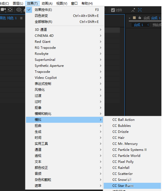The height and width of the screenshot is (191, 165).
Task: Select the ellipse shape tool
Action: pyautogui.click(x=19, y=10)
